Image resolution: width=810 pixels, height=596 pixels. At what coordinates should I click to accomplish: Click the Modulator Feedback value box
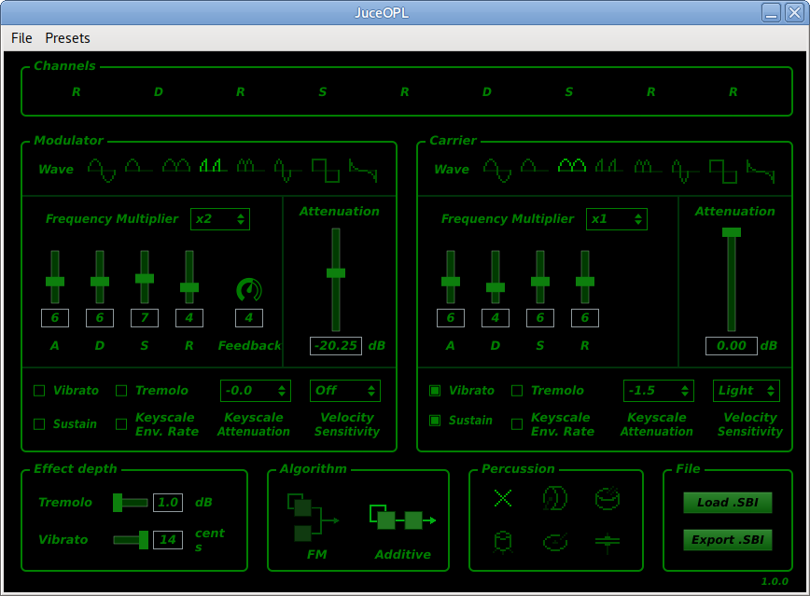(249, 318)
